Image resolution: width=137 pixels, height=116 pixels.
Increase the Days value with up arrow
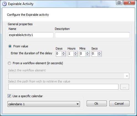point(64,53)
